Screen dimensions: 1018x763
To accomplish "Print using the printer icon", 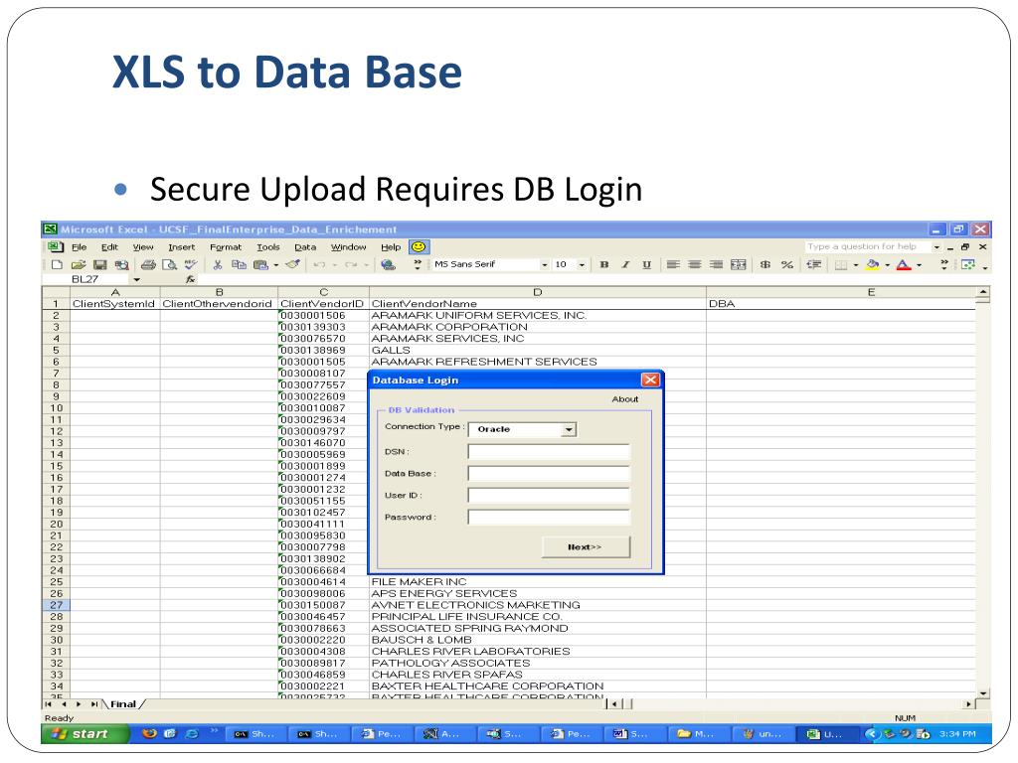I will 149,264.
